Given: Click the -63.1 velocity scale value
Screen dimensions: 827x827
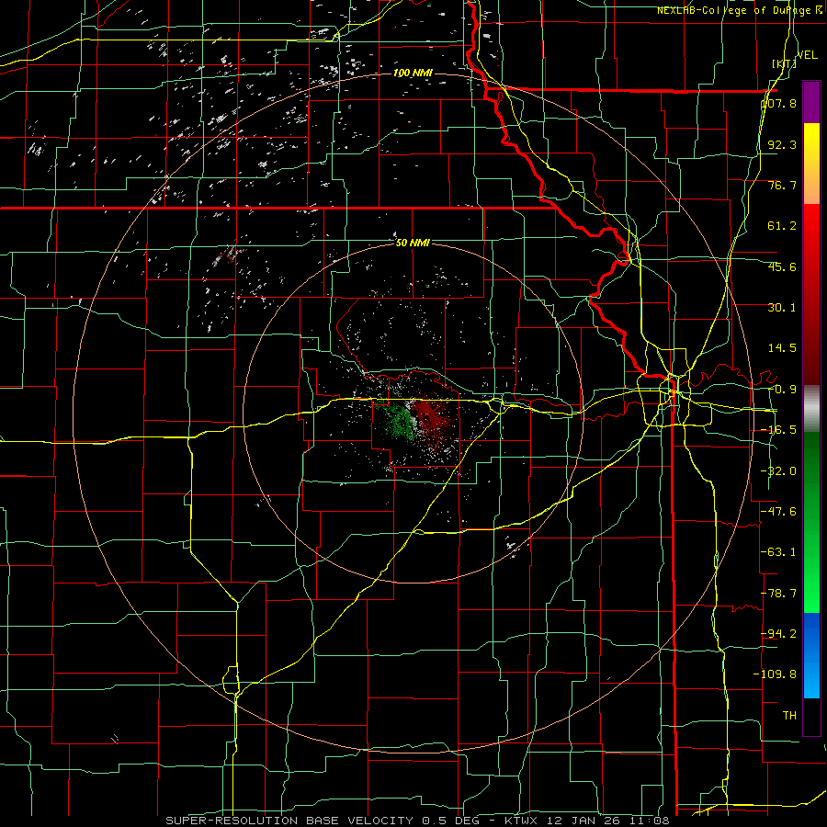Looking at the screenshot, I should coord(779,552).
